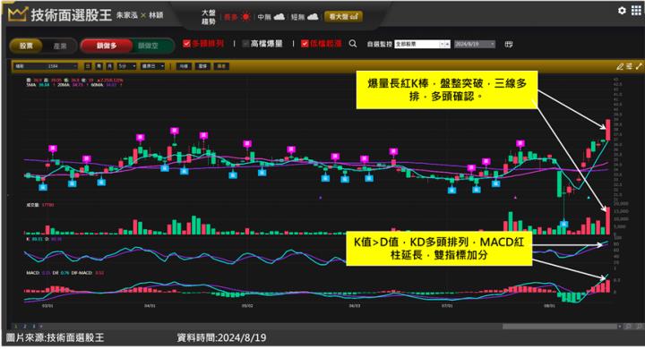Click the K D indicator values label

[x=44, y=238]
